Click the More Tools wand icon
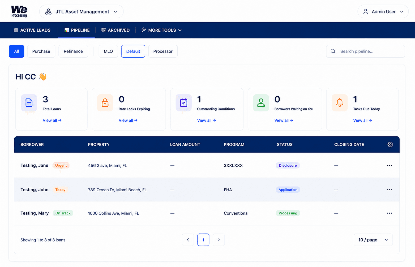Screen dimensions: 415x267 (x=144, y=30)
